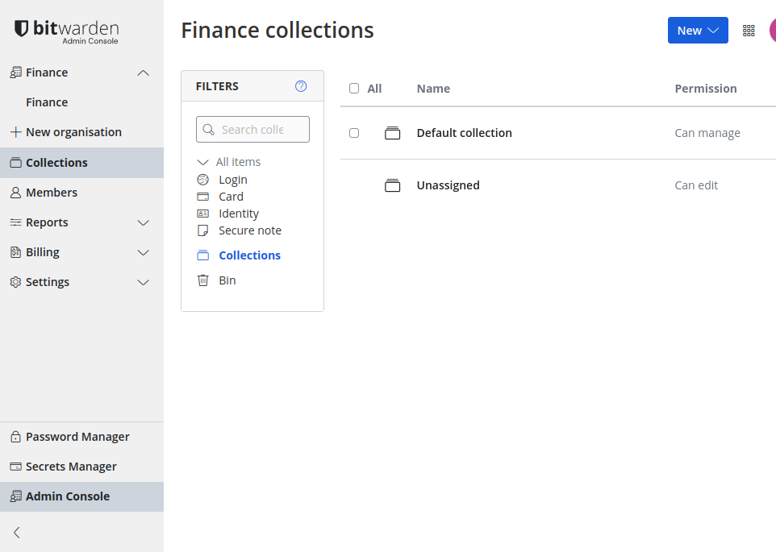Filter by Login items
The height and width of the screenshot is (552, 776).
click(x=233, y=180)
